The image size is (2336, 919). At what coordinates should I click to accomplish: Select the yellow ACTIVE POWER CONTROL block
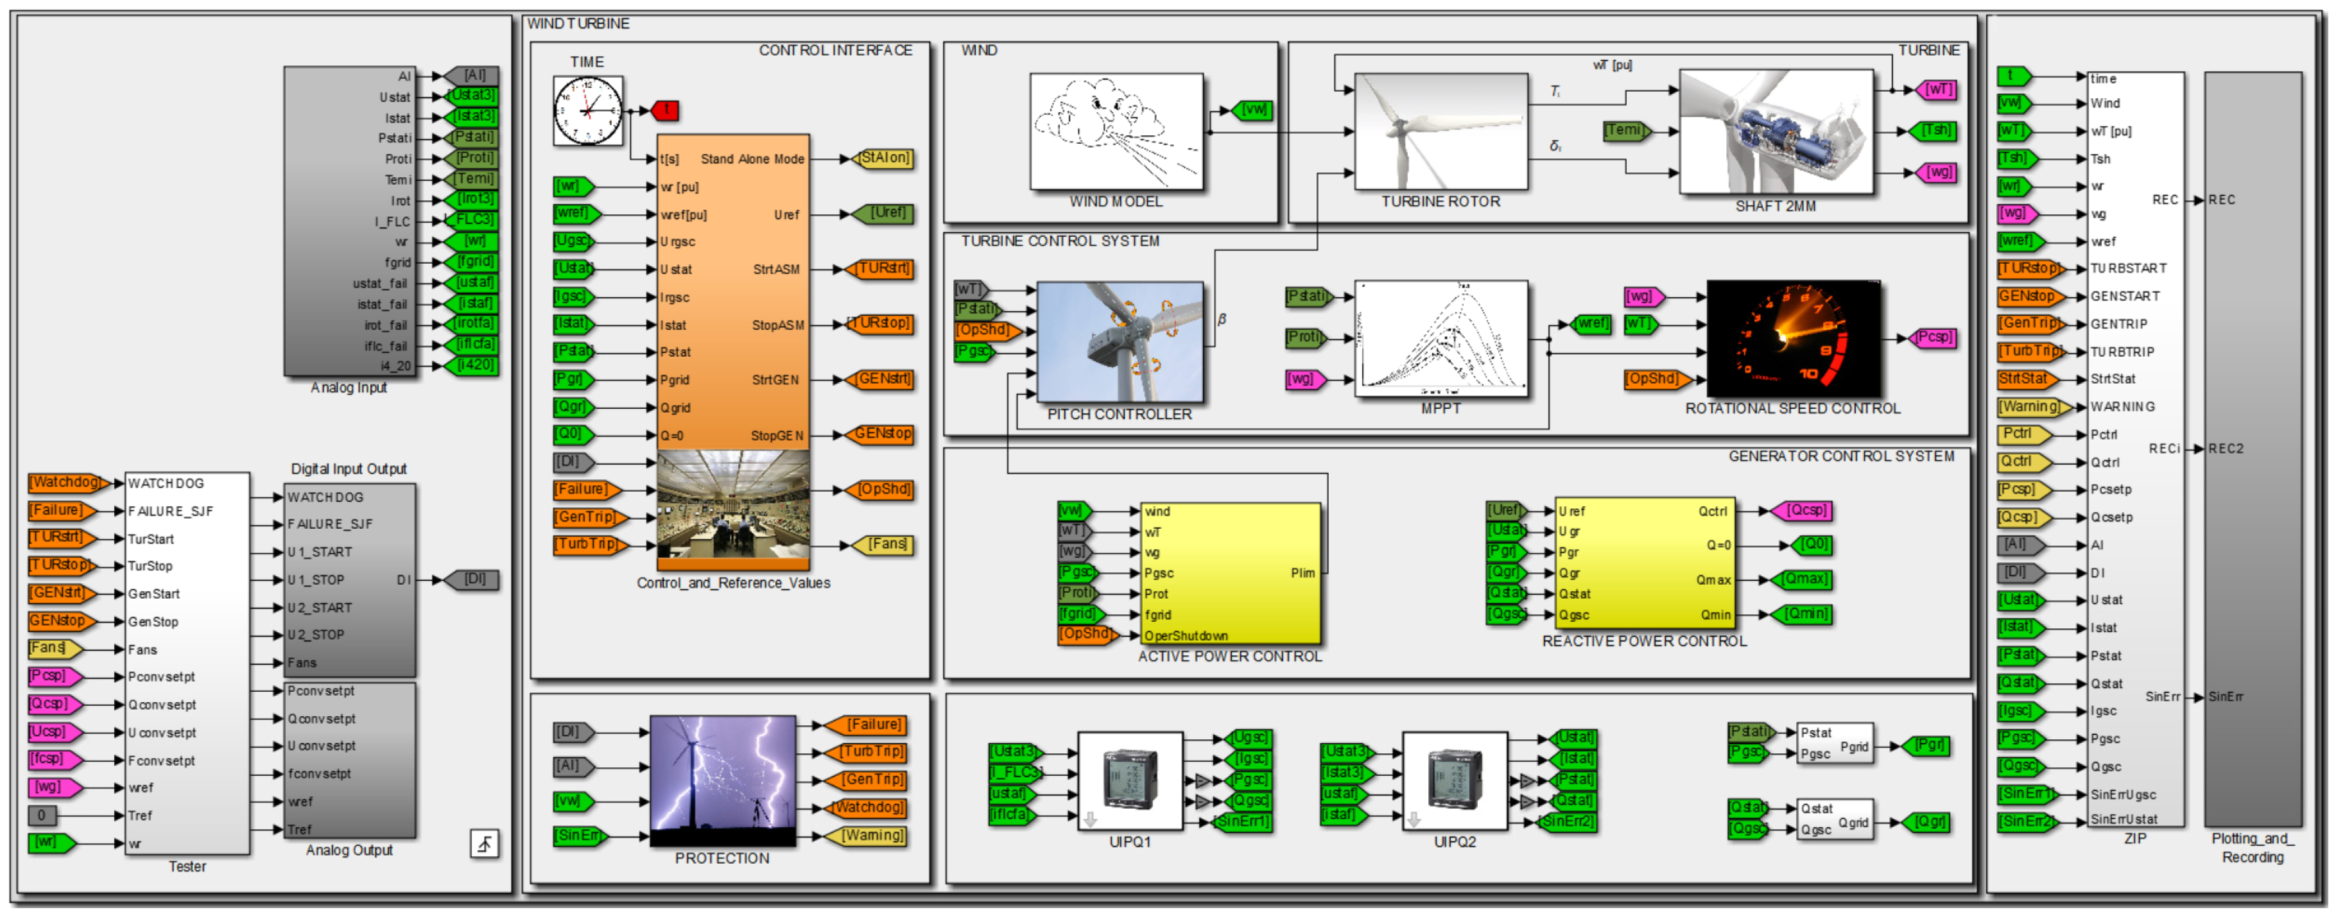click(1230, 573)
